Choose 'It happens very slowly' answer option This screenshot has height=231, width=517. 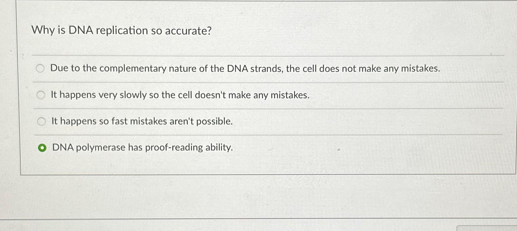click(x=41, y=95)
